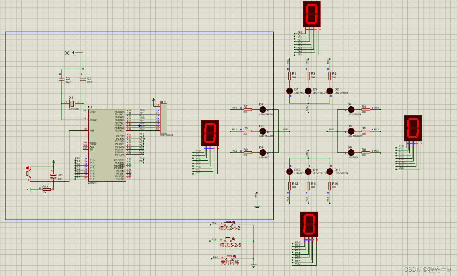The height and width of the screenshot is (276, 457).
Task: Click the ground symbol below the push buttons
Action: [x=254, y=266]
